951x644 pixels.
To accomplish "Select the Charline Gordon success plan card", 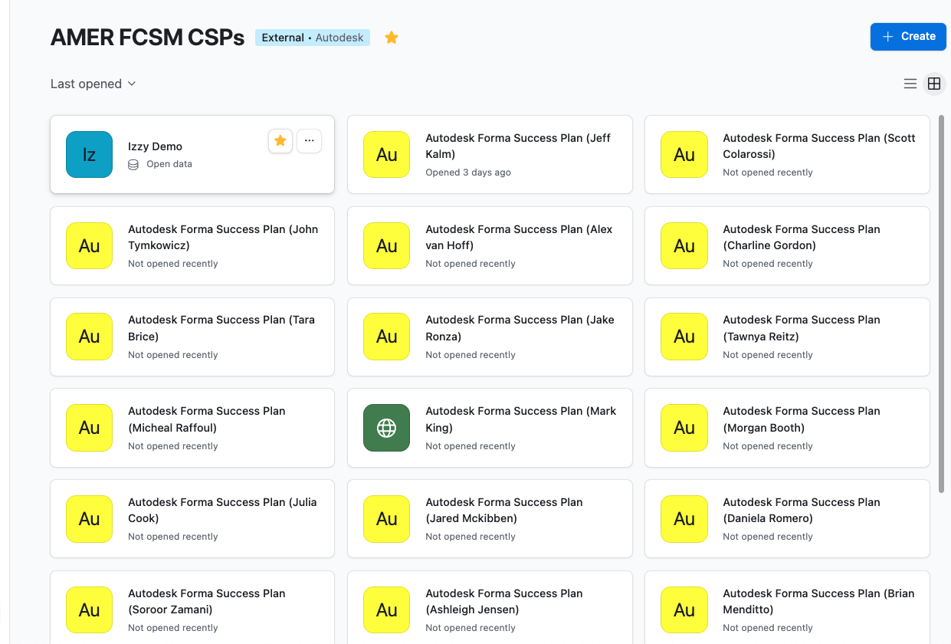I will click(787, 245).
